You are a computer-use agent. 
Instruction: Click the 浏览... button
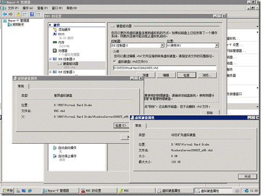tap(207, 75)
